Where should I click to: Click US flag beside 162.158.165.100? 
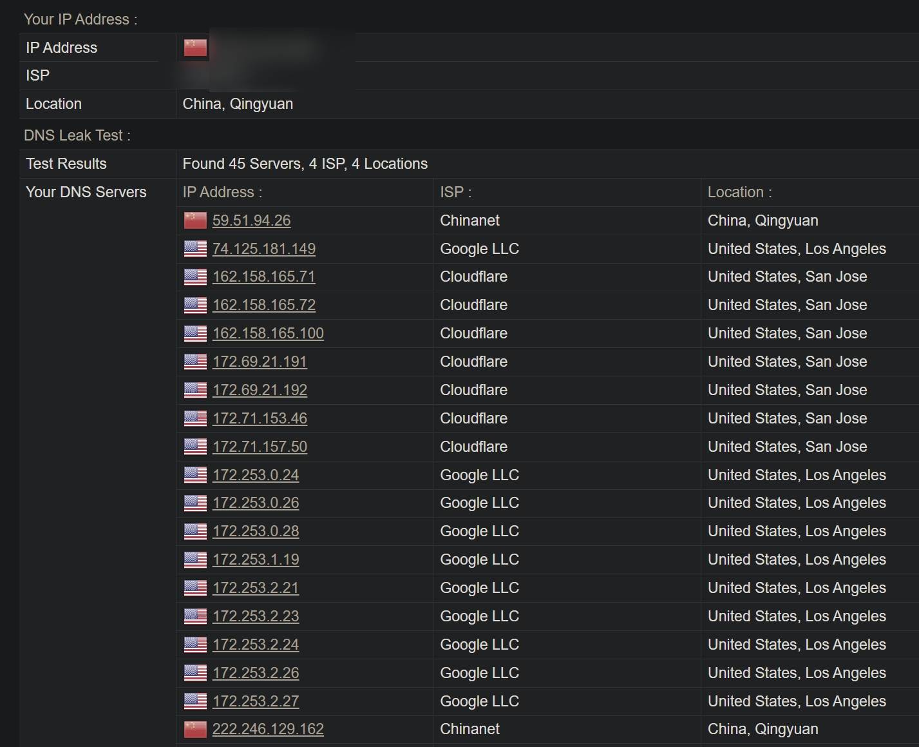[195, 334]
